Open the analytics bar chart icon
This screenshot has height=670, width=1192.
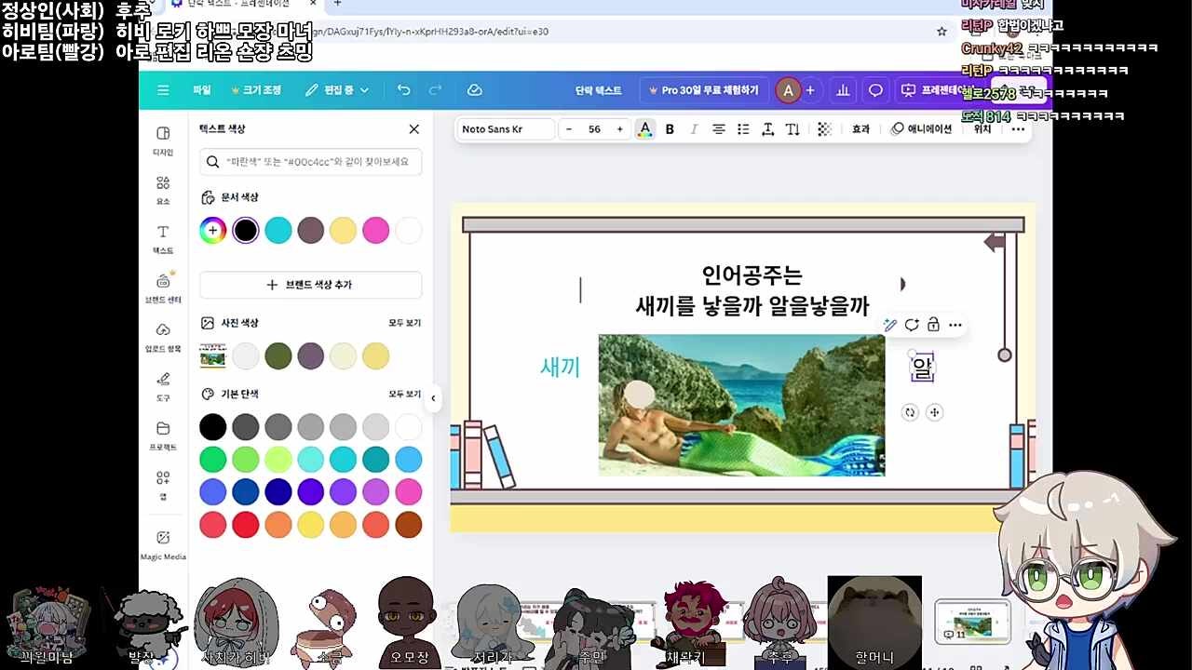click(x=844, y=90)
